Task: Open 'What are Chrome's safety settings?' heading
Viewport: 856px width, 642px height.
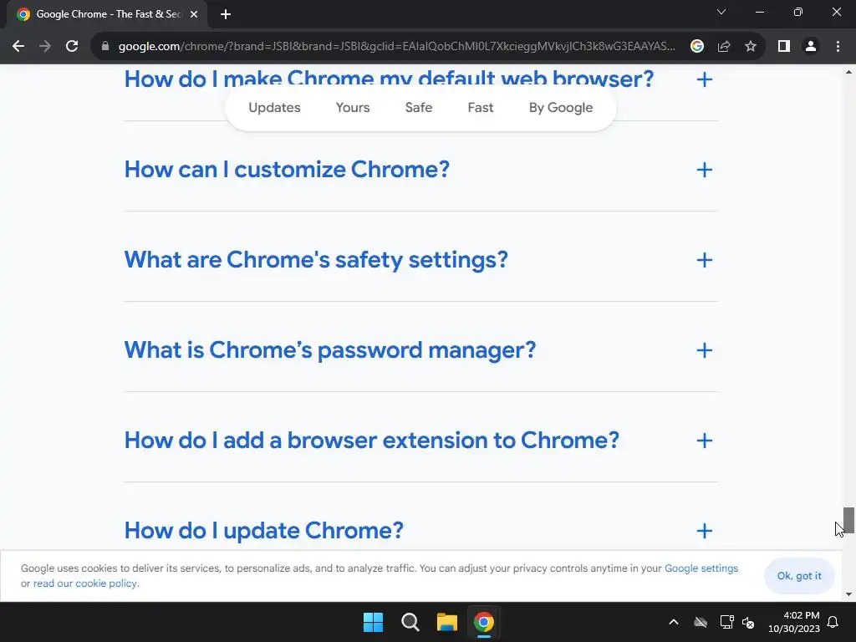Action: 316,260
